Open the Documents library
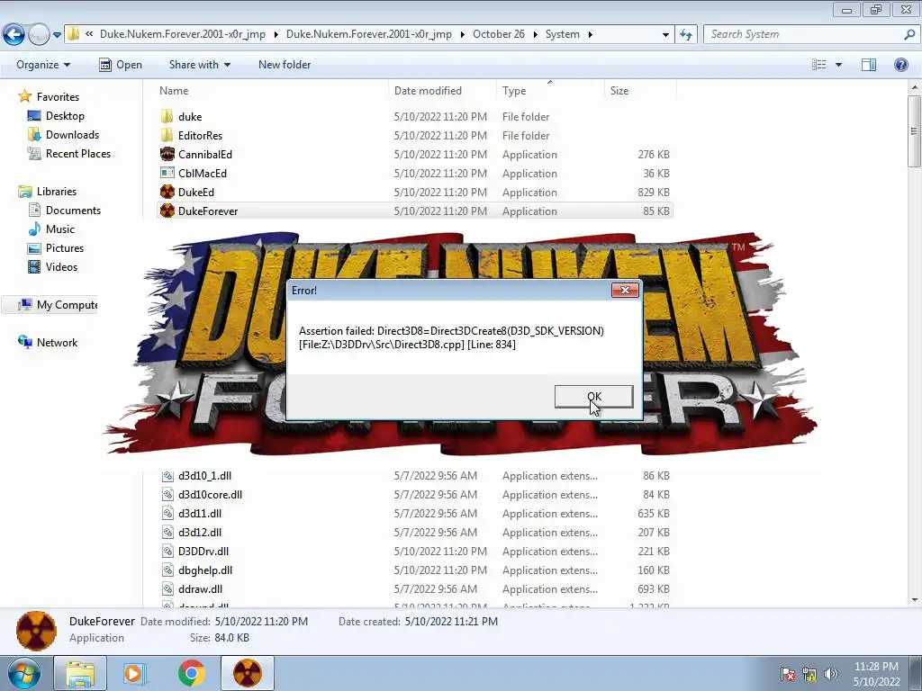Image resolution: width=922 pixels, height=691 pixels. [64, 210]
